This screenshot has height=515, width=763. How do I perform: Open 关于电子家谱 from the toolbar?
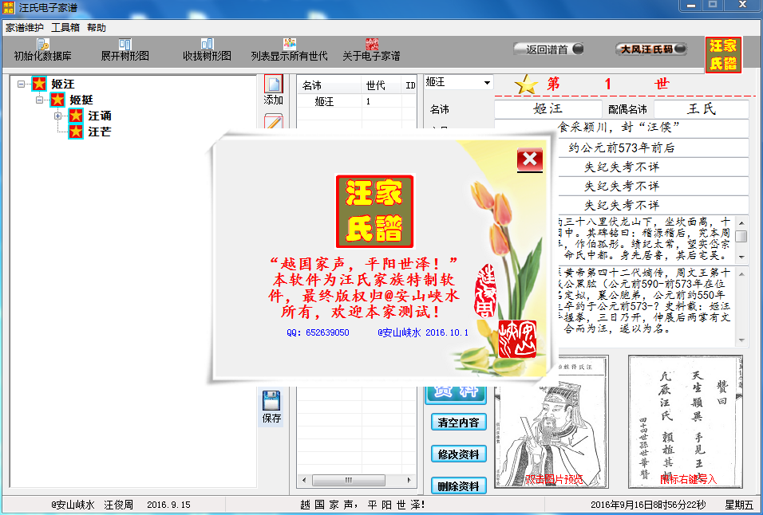click(371, 45)
